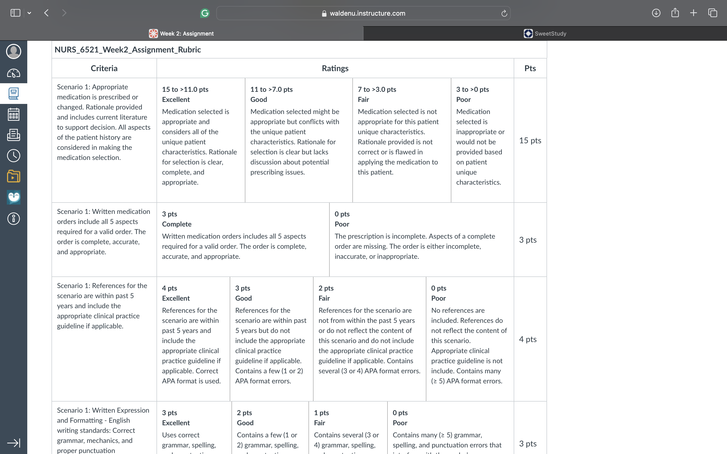Expand the Canvas navigation sidebar arrow
Viewport: 727px width, 454px height.
(x=14, y=443)
